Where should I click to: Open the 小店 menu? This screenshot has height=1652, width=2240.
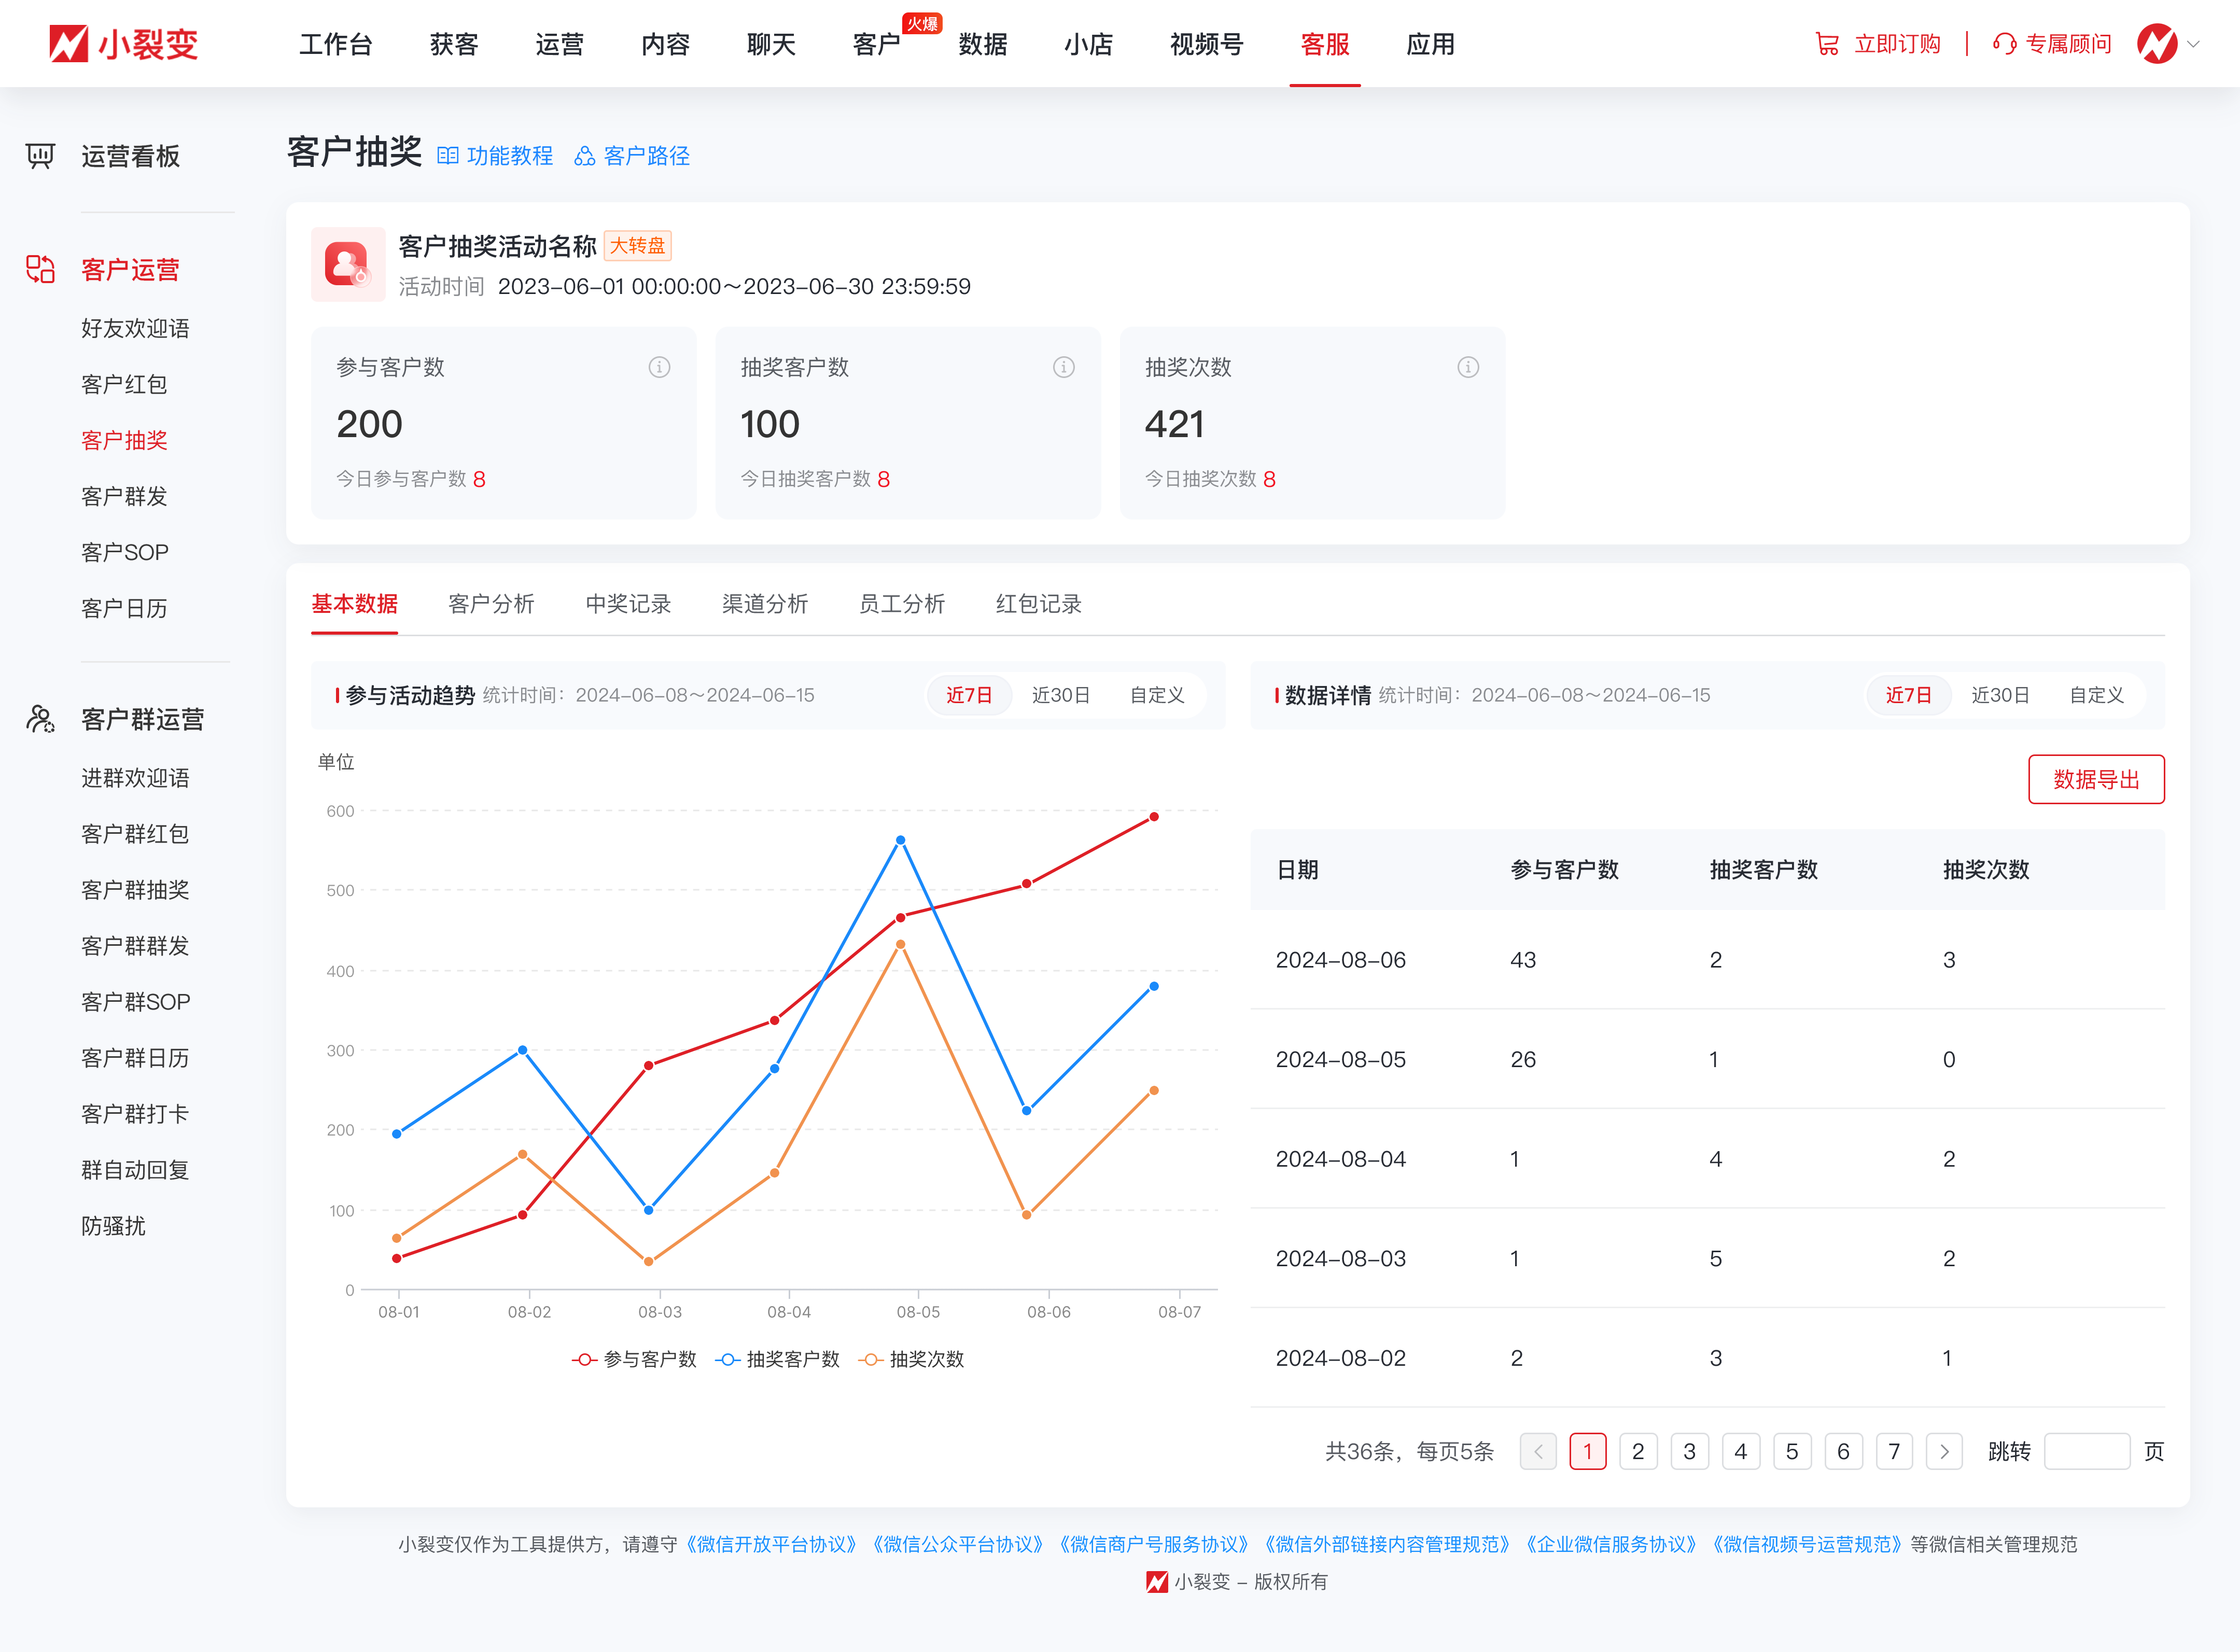click(x=1089, y=44)
